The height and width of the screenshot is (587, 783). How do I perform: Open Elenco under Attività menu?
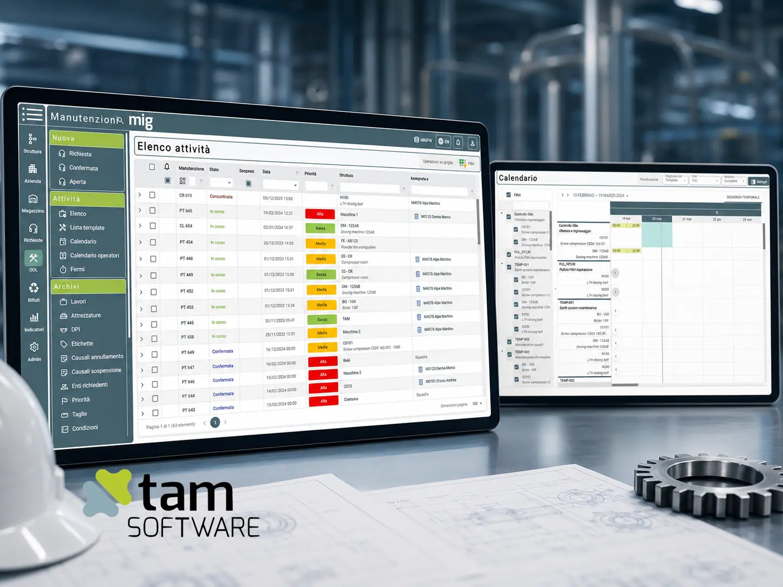tap(78, 214)
